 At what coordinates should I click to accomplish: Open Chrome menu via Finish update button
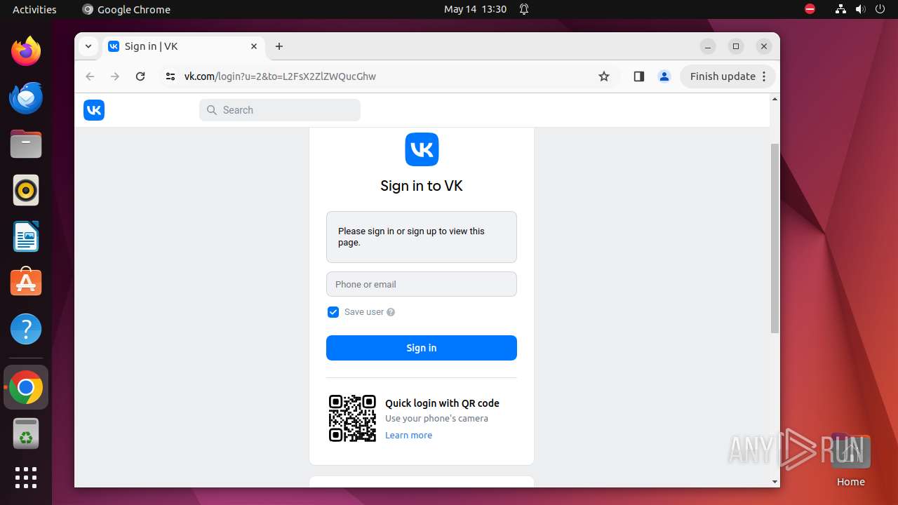728,76
